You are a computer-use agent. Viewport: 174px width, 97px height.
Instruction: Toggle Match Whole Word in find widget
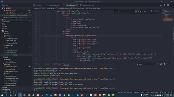[138, 11]
